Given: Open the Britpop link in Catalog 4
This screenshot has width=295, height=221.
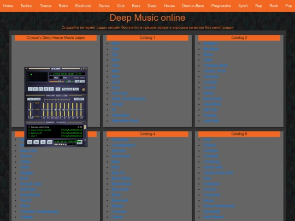Looking at the screenshot, I should (117, 206).
